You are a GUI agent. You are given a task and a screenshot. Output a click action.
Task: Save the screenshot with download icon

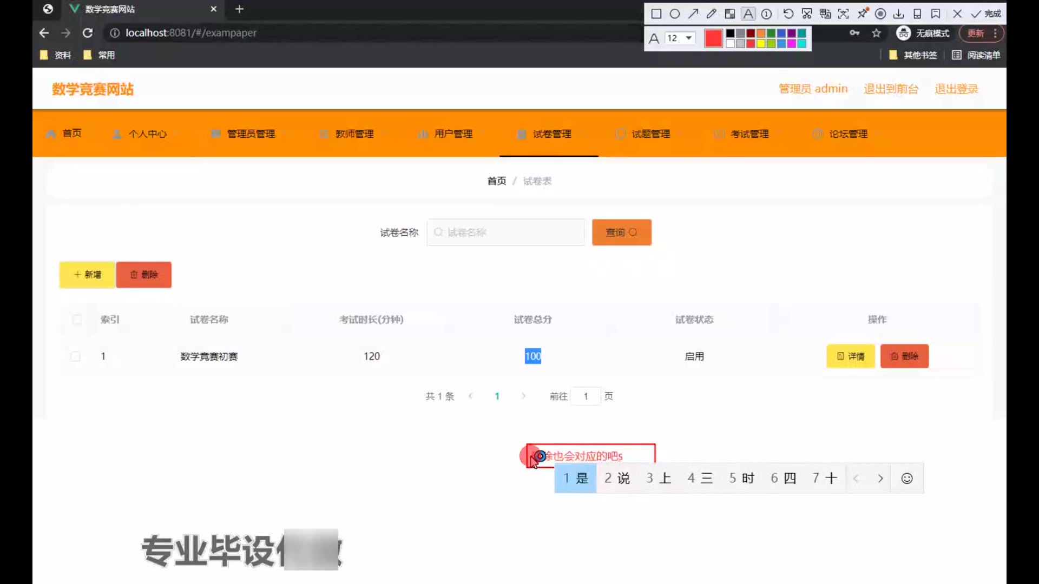(899, 14)
